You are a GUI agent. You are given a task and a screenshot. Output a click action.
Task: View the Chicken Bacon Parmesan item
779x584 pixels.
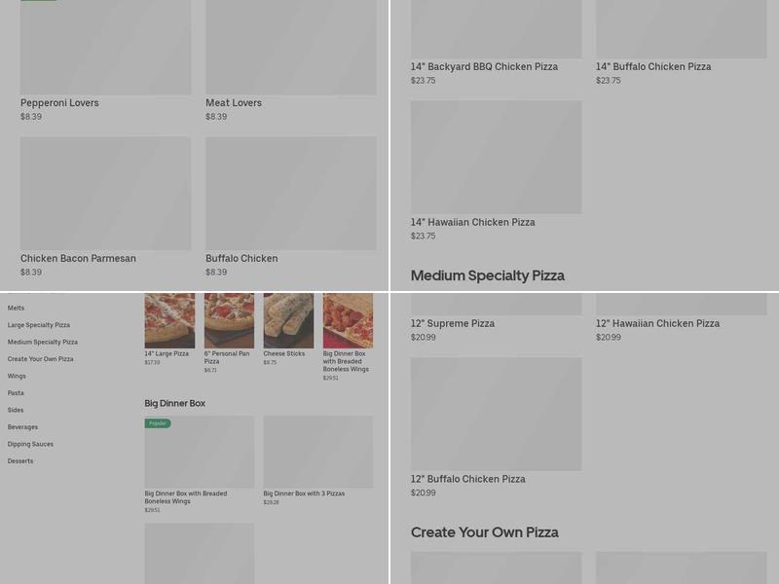point(105,194)
